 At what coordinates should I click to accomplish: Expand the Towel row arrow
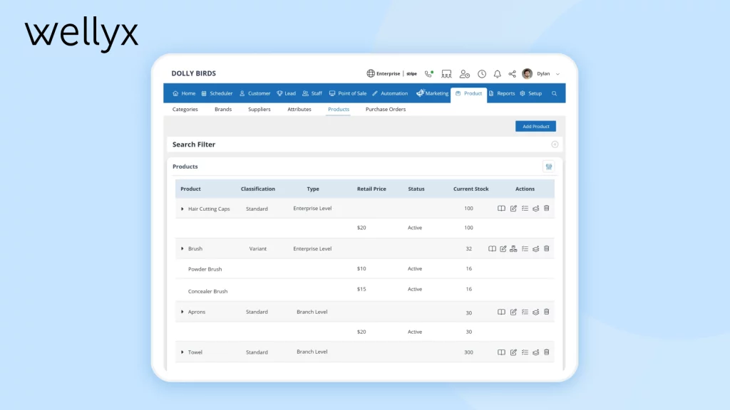coord(182,352)
